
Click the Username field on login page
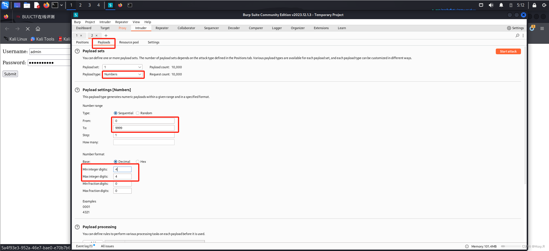[x=50, y=52]
